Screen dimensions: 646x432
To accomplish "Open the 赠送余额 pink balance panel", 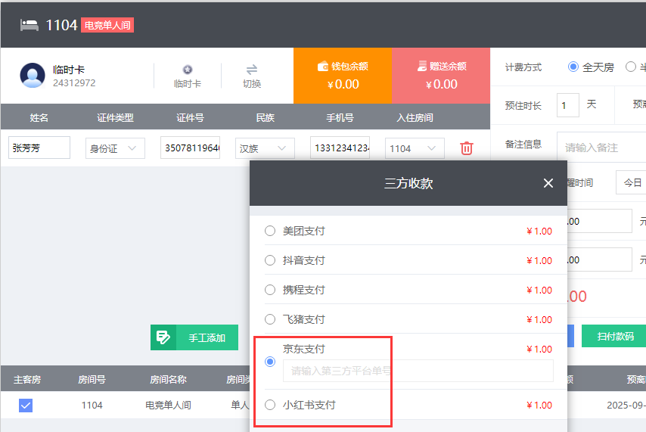I will pos(441,76).
